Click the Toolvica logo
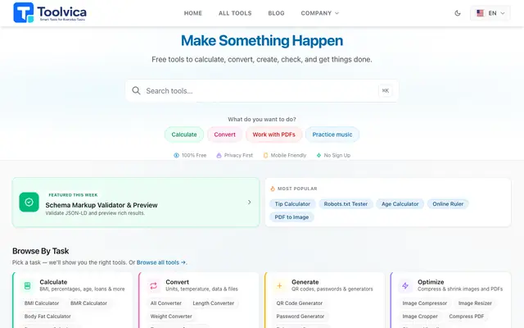This screenshot has height=328, width=524. pyautogui.click(x=50, y=13)
